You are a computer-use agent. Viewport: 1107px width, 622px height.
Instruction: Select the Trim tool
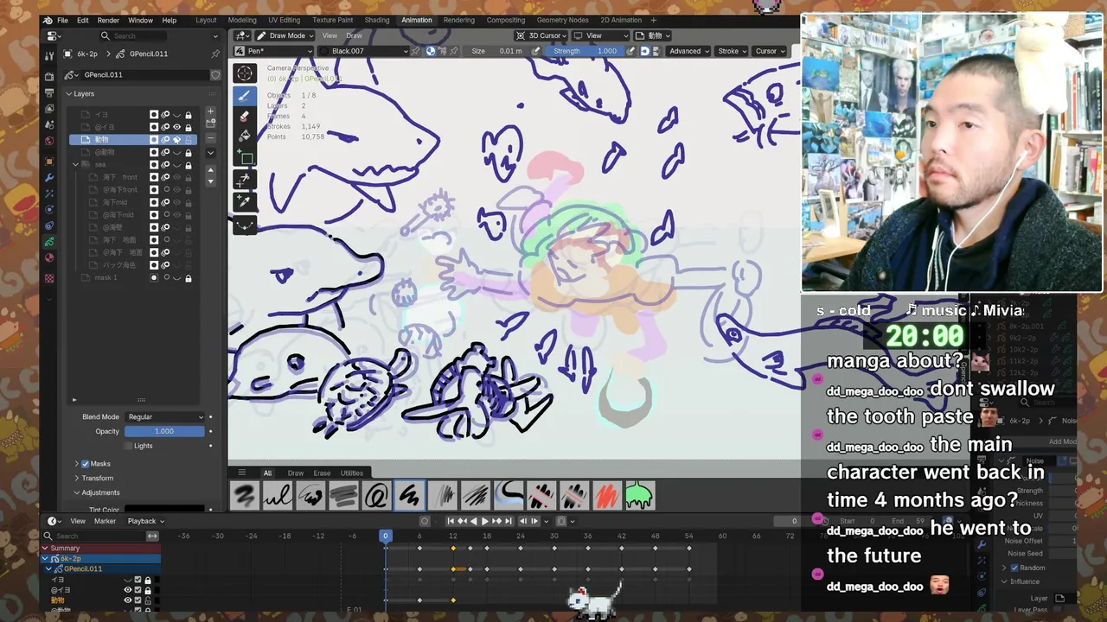click(x=245, y=179)
